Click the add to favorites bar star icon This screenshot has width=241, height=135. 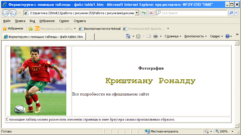point(31,28)
